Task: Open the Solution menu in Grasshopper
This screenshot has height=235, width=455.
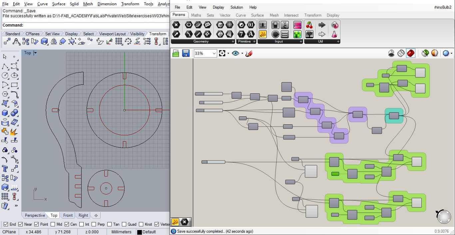Action: coord(236,7)
